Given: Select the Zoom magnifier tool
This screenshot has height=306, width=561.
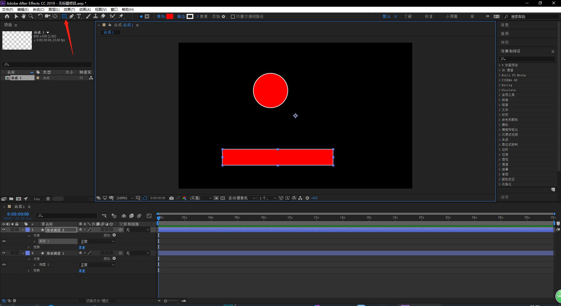Looking at the screenshot, I should coord(31,16).
